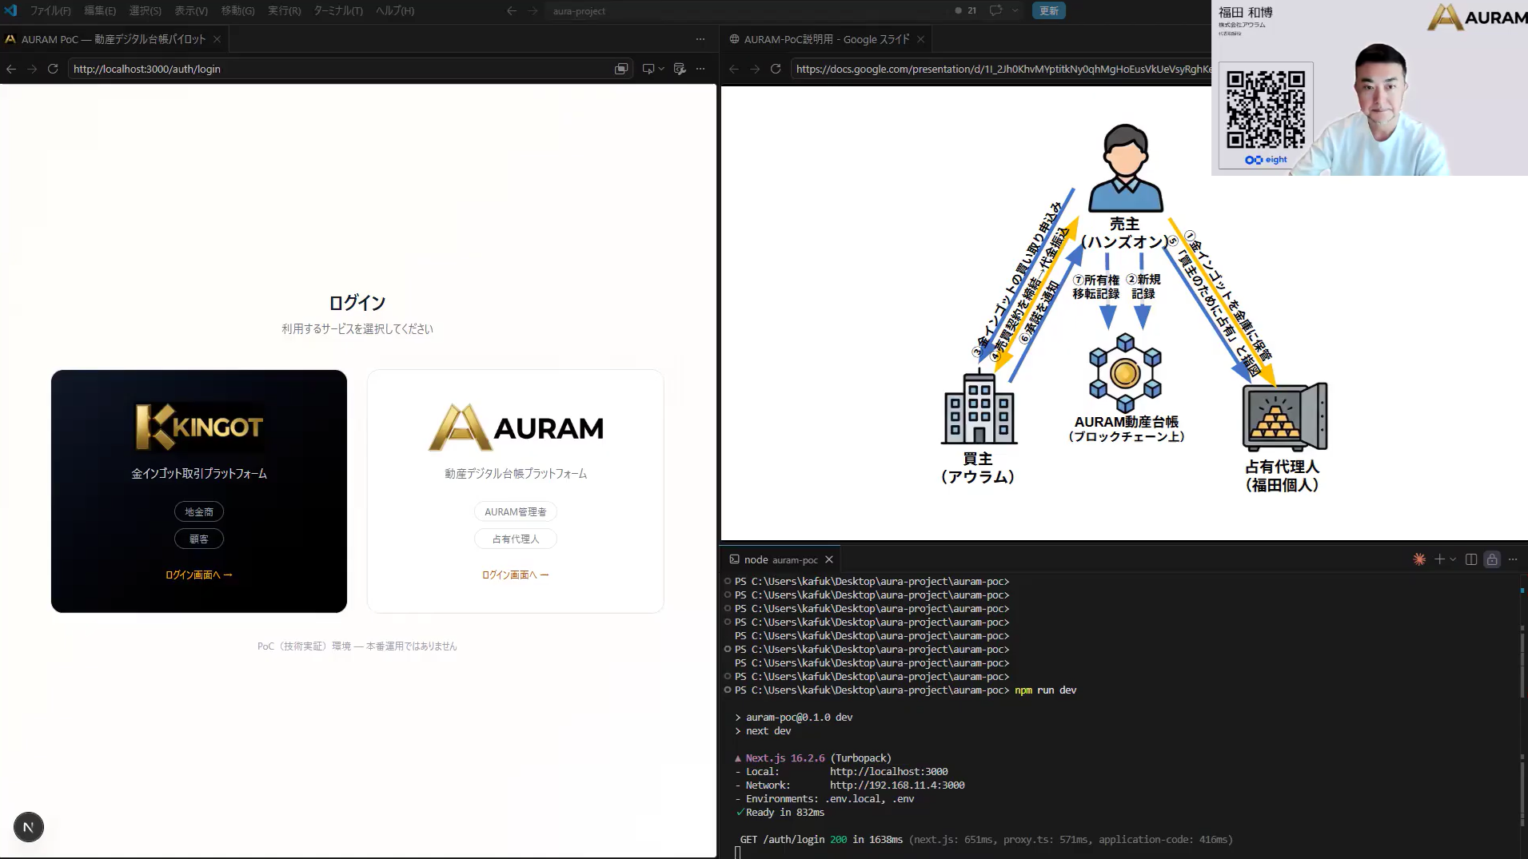Viewport: 1528px width, 859px height.
Task: Close the AURAM PoC tab
Action: coord(217,39)
